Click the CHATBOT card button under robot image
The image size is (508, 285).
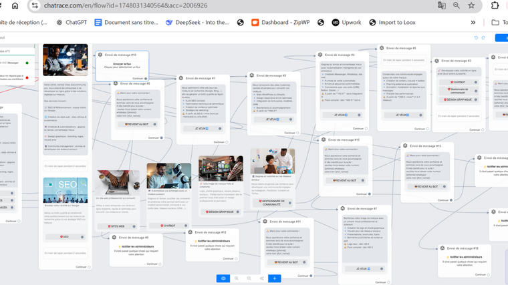pyautogui.click(x=169, y=226)
